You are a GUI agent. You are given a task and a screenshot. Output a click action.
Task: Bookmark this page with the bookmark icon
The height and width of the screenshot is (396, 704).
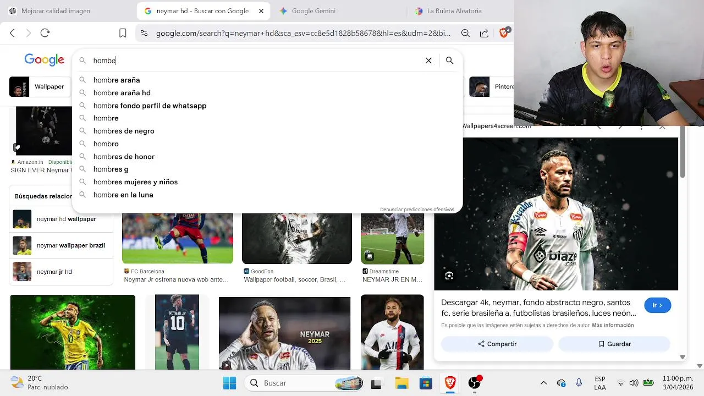tap(123, 33)
